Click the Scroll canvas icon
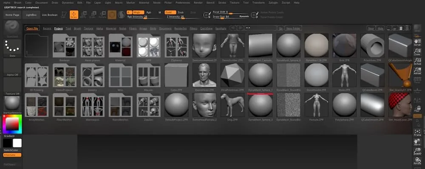The image size is (425, 169). pos(417,42)
